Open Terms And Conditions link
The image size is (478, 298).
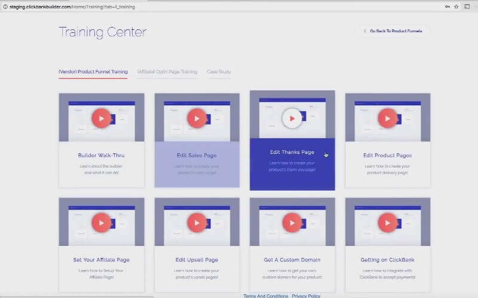click(x=266, y=296)
